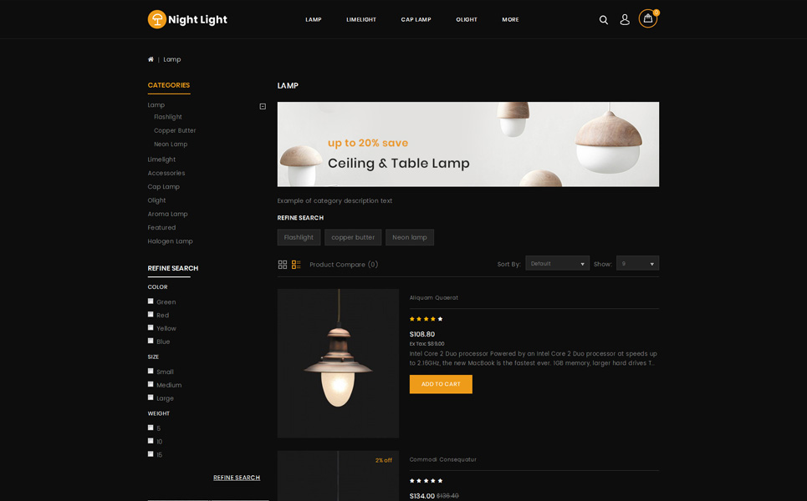Select Flashlight subcategory in sidebar
This screenshot has width=807, height=501.
click(x=168, y=117)
